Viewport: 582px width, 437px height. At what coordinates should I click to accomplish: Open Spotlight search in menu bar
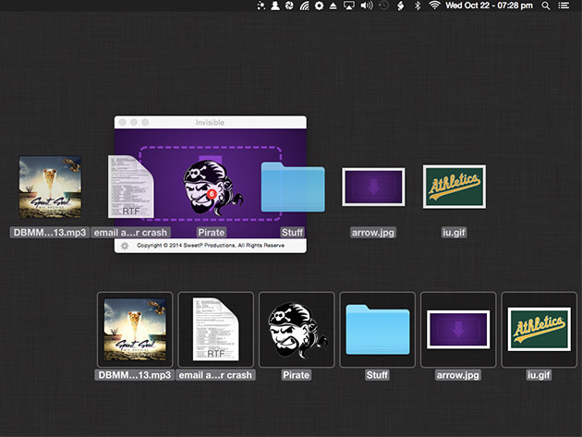pos(546,6)
